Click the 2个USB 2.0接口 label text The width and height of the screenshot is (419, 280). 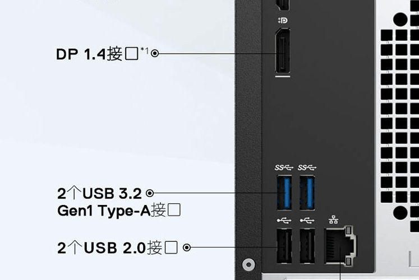tap(117, 248)
